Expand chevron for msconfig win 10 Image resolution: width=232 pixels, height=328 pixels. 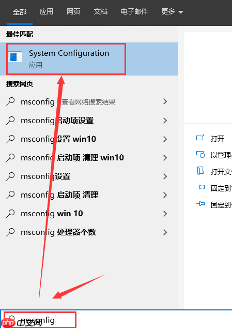tap(165, 214)
